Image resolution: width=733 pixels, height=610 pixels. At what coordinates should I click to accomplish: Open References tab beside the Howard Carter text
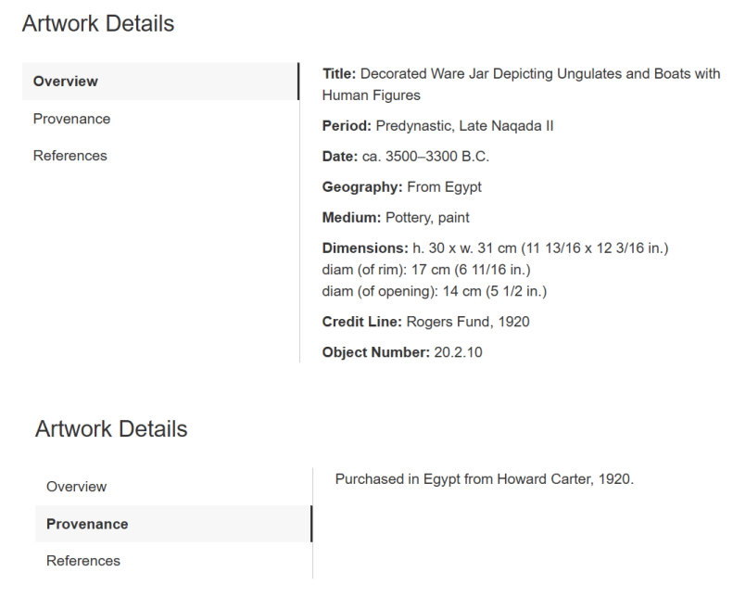tap(83, 561)
